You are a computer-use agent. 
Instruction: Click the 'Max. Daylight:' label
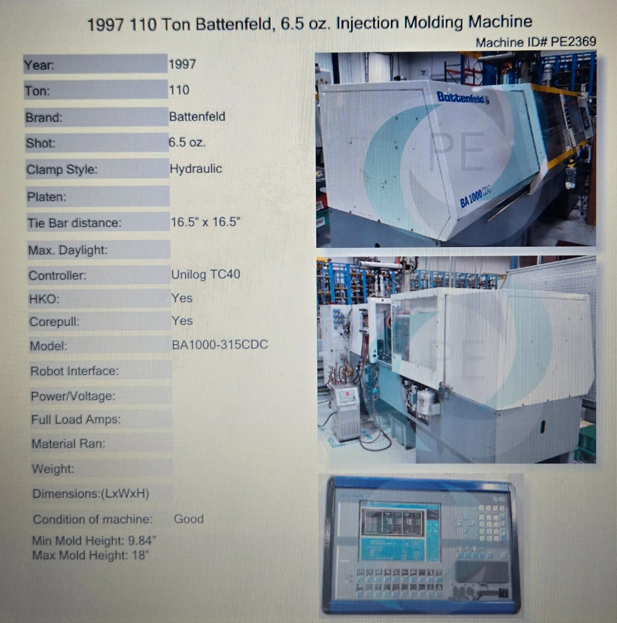(x=68, y=250)
